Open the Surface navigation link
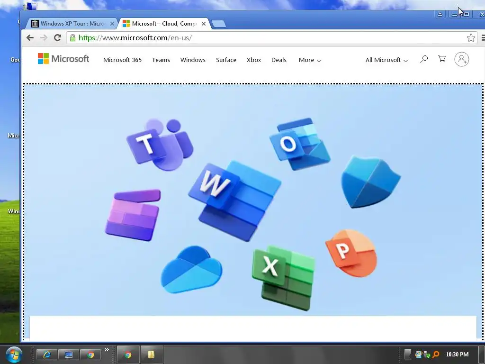This screenshot has width=485, height=364. point(226,60)
